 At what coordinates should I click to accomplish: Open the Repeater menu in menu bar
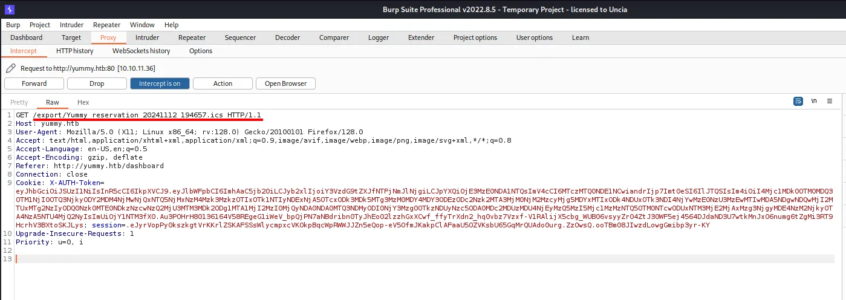point(107,25)
